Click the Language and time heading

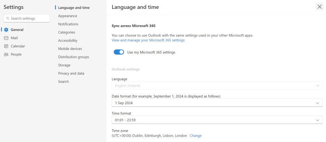click(x=135, y=7)
